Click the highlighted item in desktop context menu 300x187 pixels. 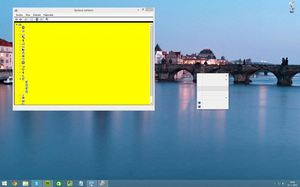tap(212, 88)
